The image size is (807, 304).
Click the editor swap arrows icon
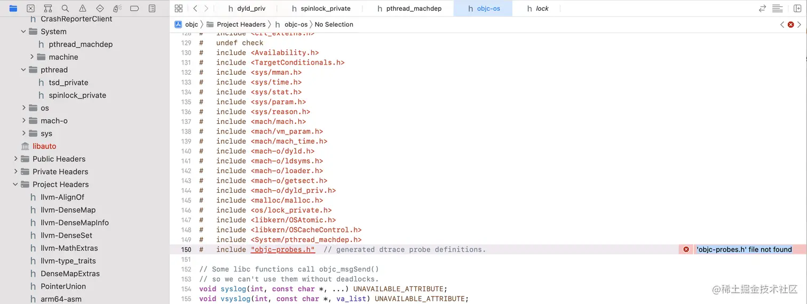pos(763,9)
